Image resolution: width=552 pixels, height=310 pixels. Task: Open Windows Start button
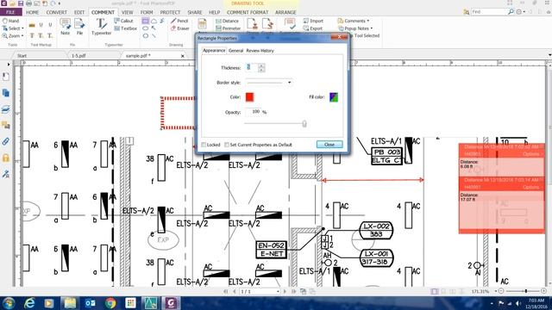(x=9, y=303)
